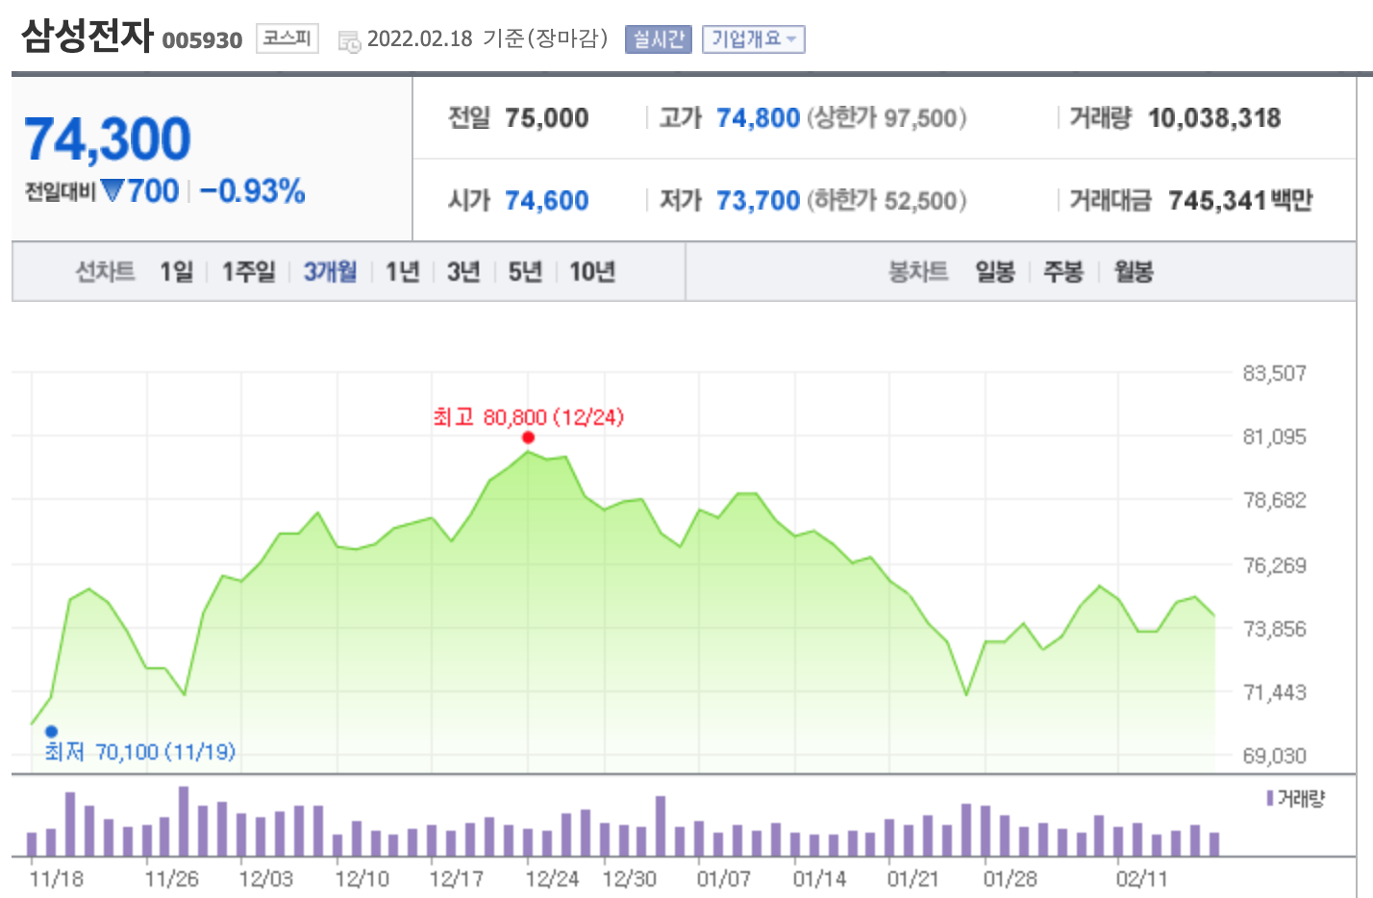This screenshot has width=1373, height=898.
Task: Click the 전일 value 75,000
Action: coord(547,118)
